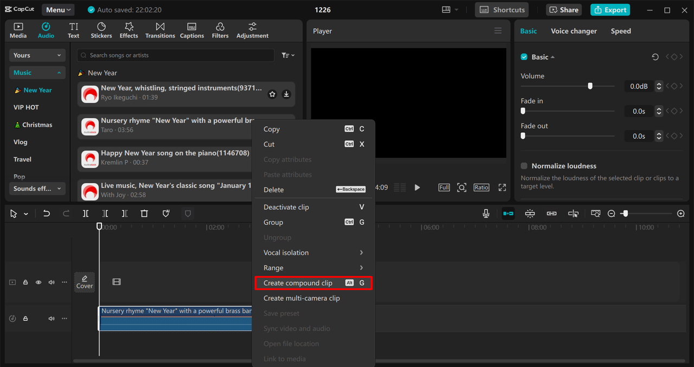The width and height of the screenshot is (694, 367).
Task: Mute the audio track speaker
Action: pyautogui.click(x=52, y=319)
